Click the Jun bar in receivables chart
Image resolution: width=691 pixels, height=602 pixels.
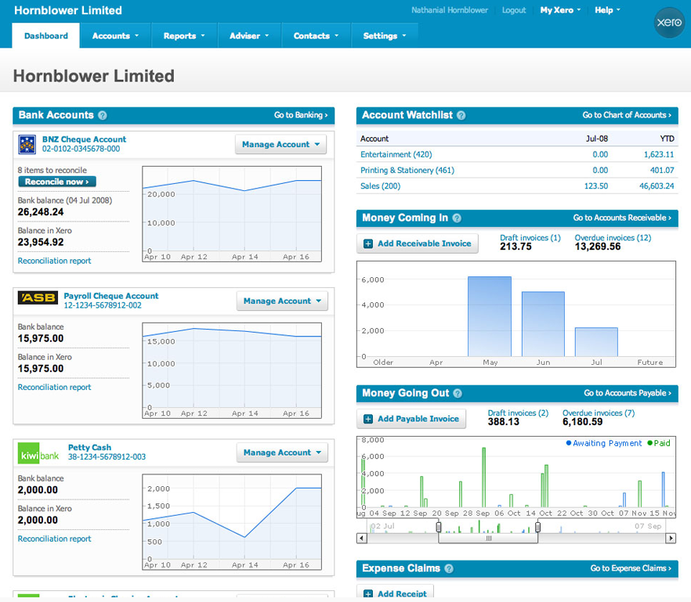point(543,324)
